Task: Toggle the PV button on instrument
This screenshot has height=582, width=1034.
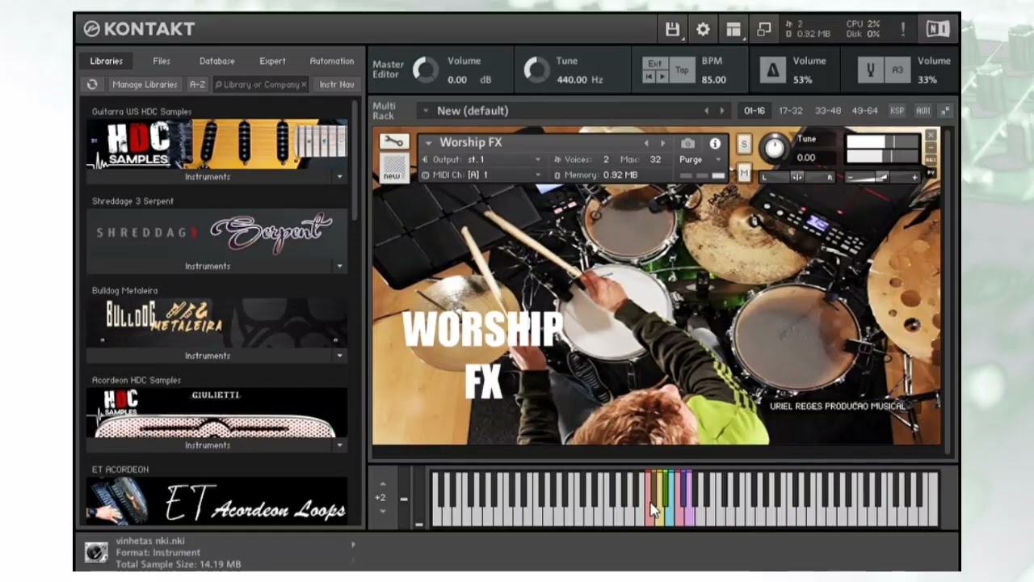Action: [x=931, y=172]
